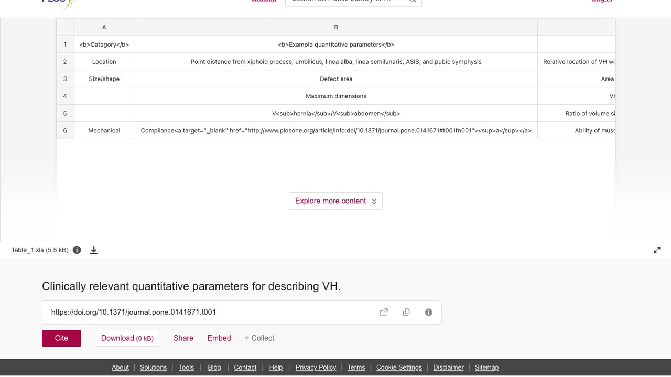Viewport: 671px width, 377px height.
Task: Open the Contact footer link
Action: 245,368
